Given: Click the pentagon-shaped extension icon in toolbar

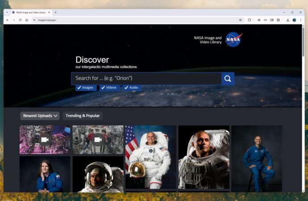Looking at the screenshot, I should pos(259,20).
